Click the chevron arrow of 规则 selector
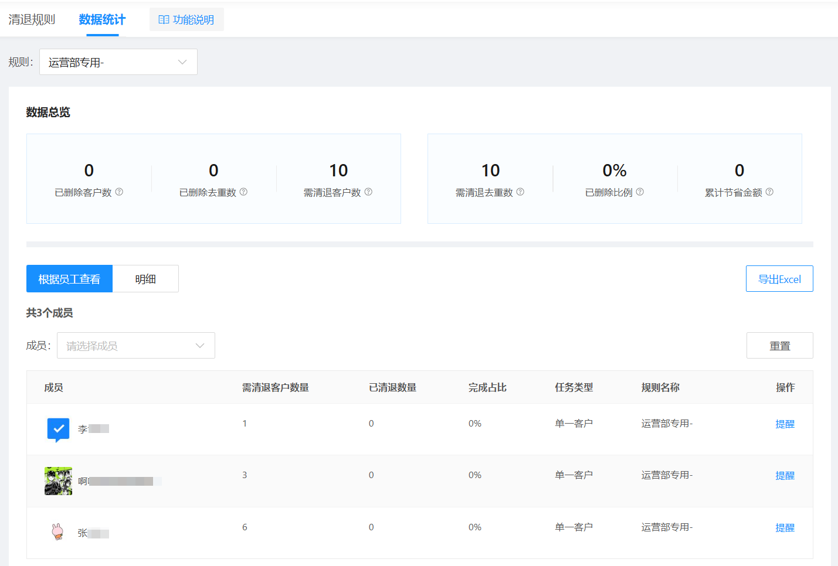 point(182,62)
